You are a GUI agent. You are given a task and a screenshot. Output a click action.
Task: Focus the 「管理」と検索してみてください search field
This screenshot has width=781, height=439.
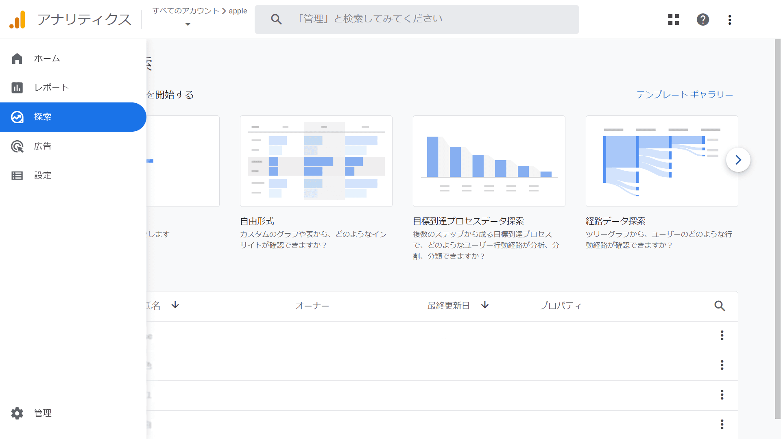[x=417, y=19]
